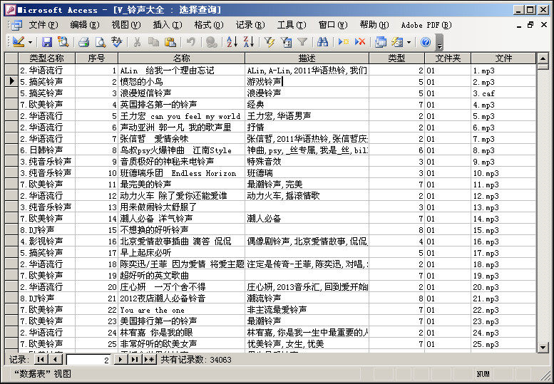The width and height of the screenshot is (554, 384).
Task: Click cell 英国排名第一的铃声
Action: (x=182, y=105)
